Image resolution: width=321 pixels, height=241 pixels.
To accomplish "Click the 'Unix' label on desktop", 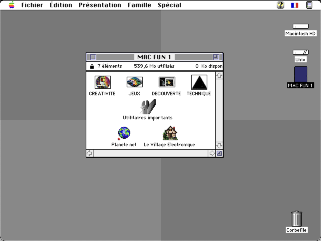I will 300,60.
